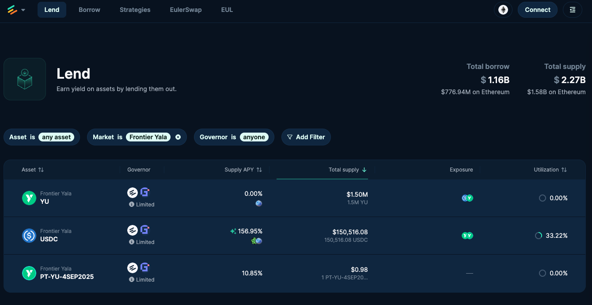Click the Euler governor icon in PT-YU-4SEP2025 row
592x305 pixels.
[133, 267]
